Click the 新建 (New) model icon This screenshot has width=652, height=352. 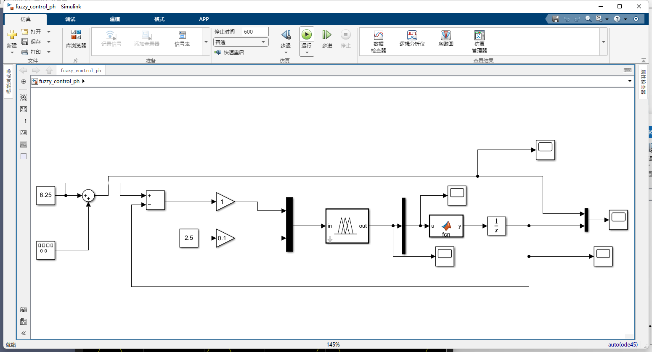12,34
